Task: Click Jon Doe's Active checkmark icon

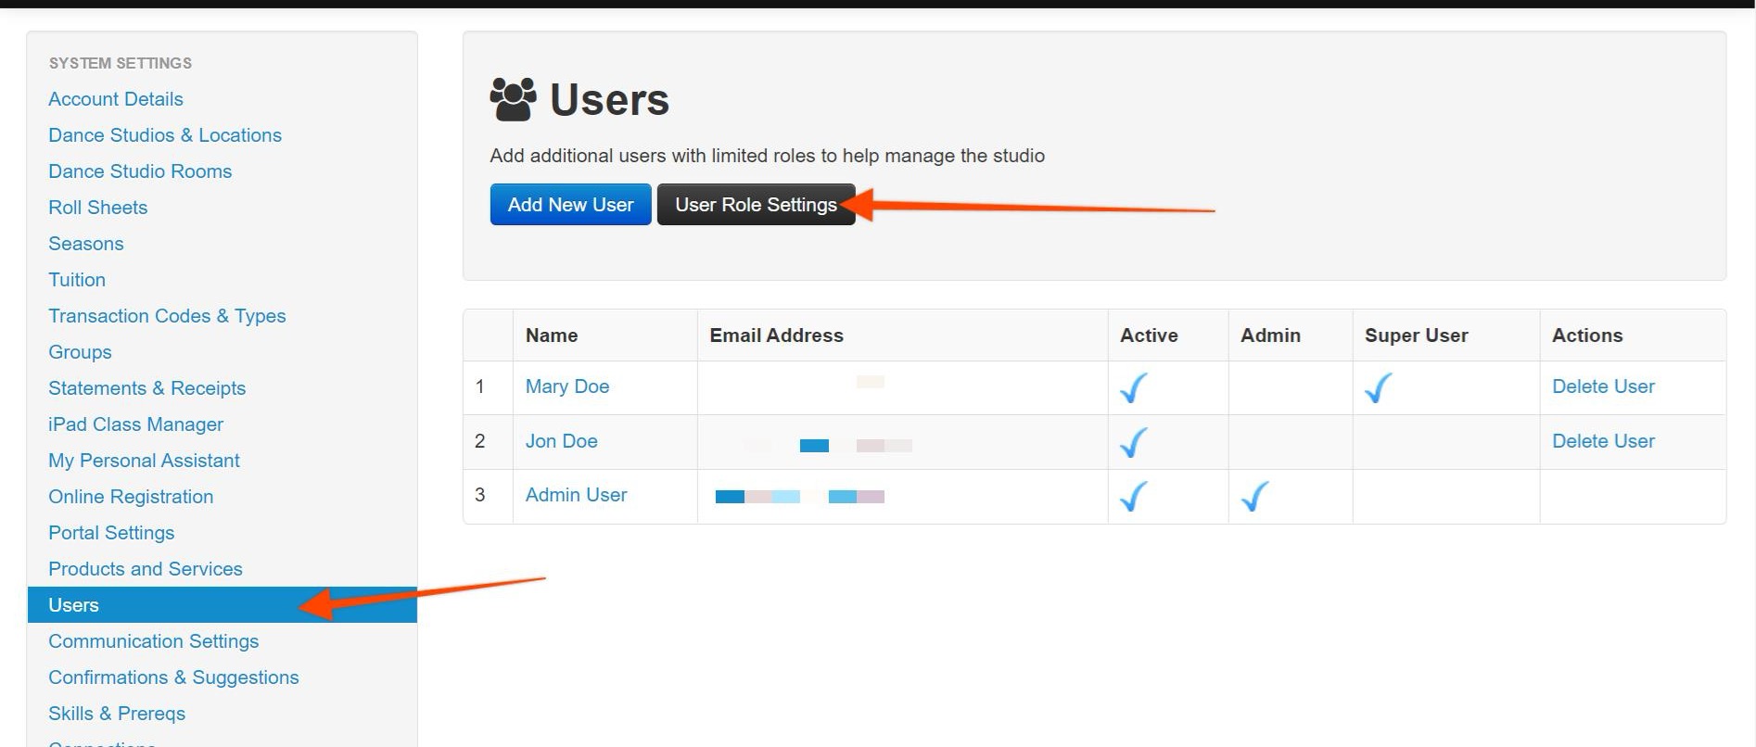Action: tap(1133, 442)
